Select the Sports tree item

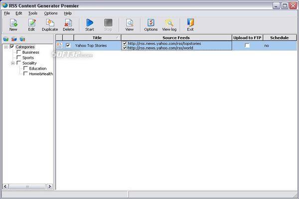click(28, 58)
